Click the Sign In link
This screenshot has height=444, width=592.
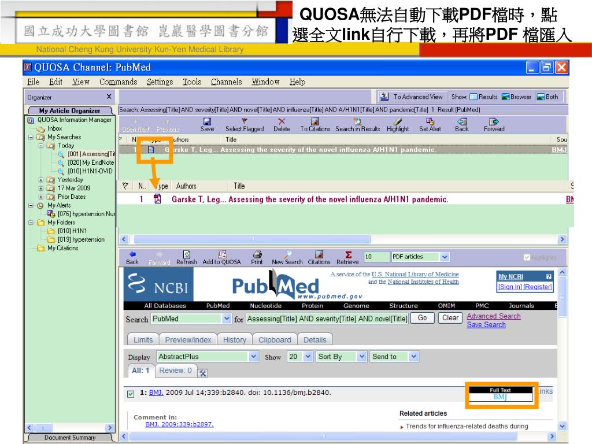coord(510,287)
